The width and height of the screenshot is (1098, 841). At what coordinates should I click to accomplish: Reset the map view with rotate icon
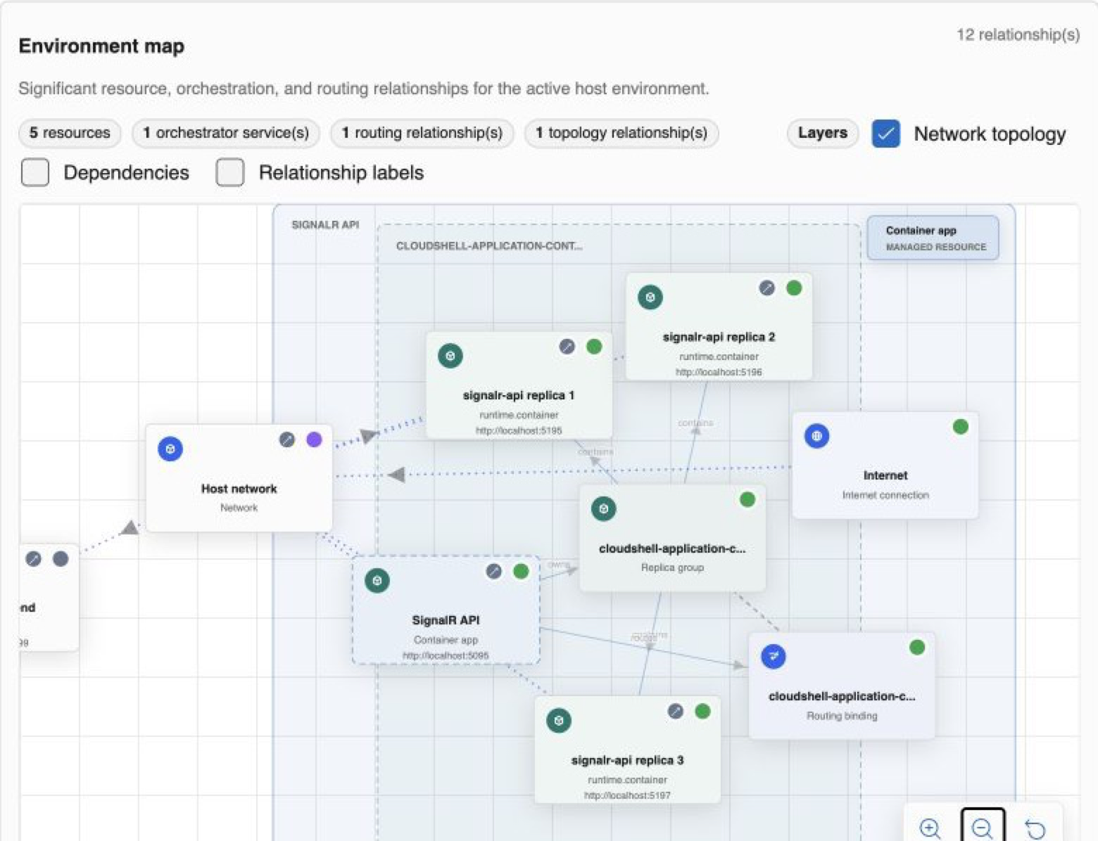(1035, 829)
